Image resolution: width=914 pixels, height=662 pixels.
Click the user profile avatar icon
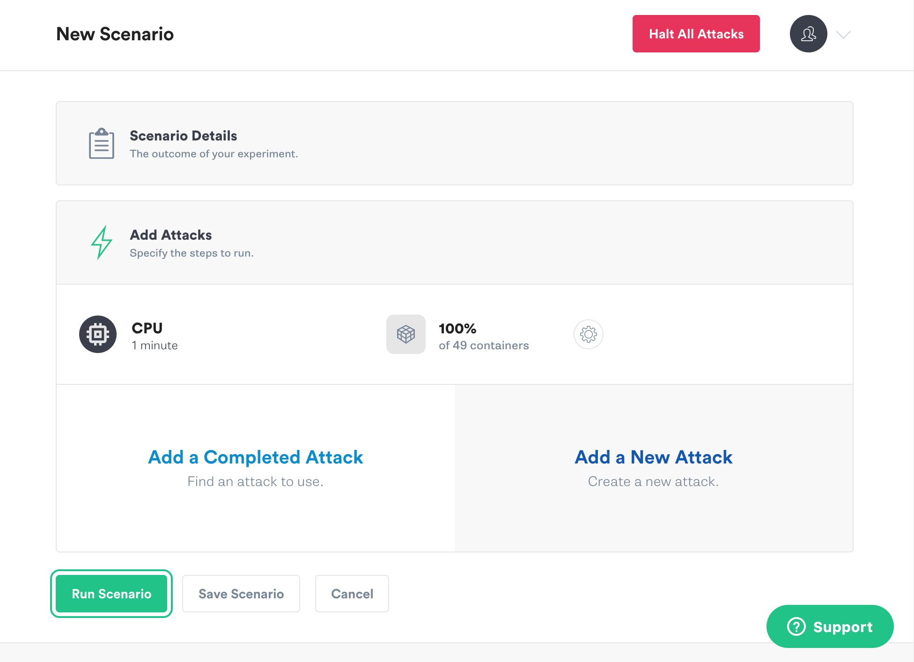coord(808,34)
